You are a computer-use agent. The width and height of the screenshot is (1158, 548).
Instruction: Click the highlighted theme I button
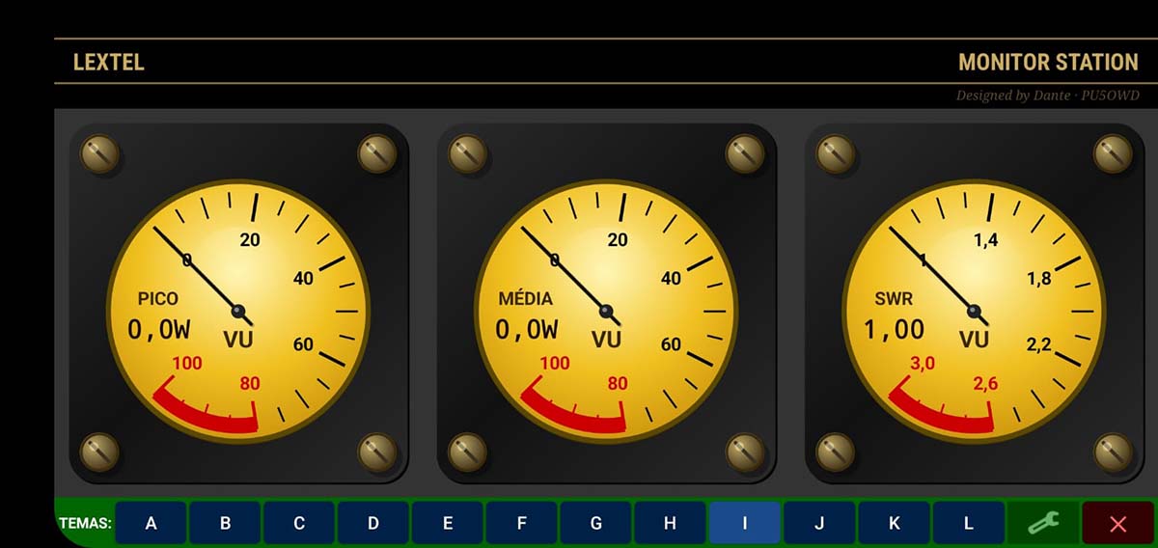point(745,523)
